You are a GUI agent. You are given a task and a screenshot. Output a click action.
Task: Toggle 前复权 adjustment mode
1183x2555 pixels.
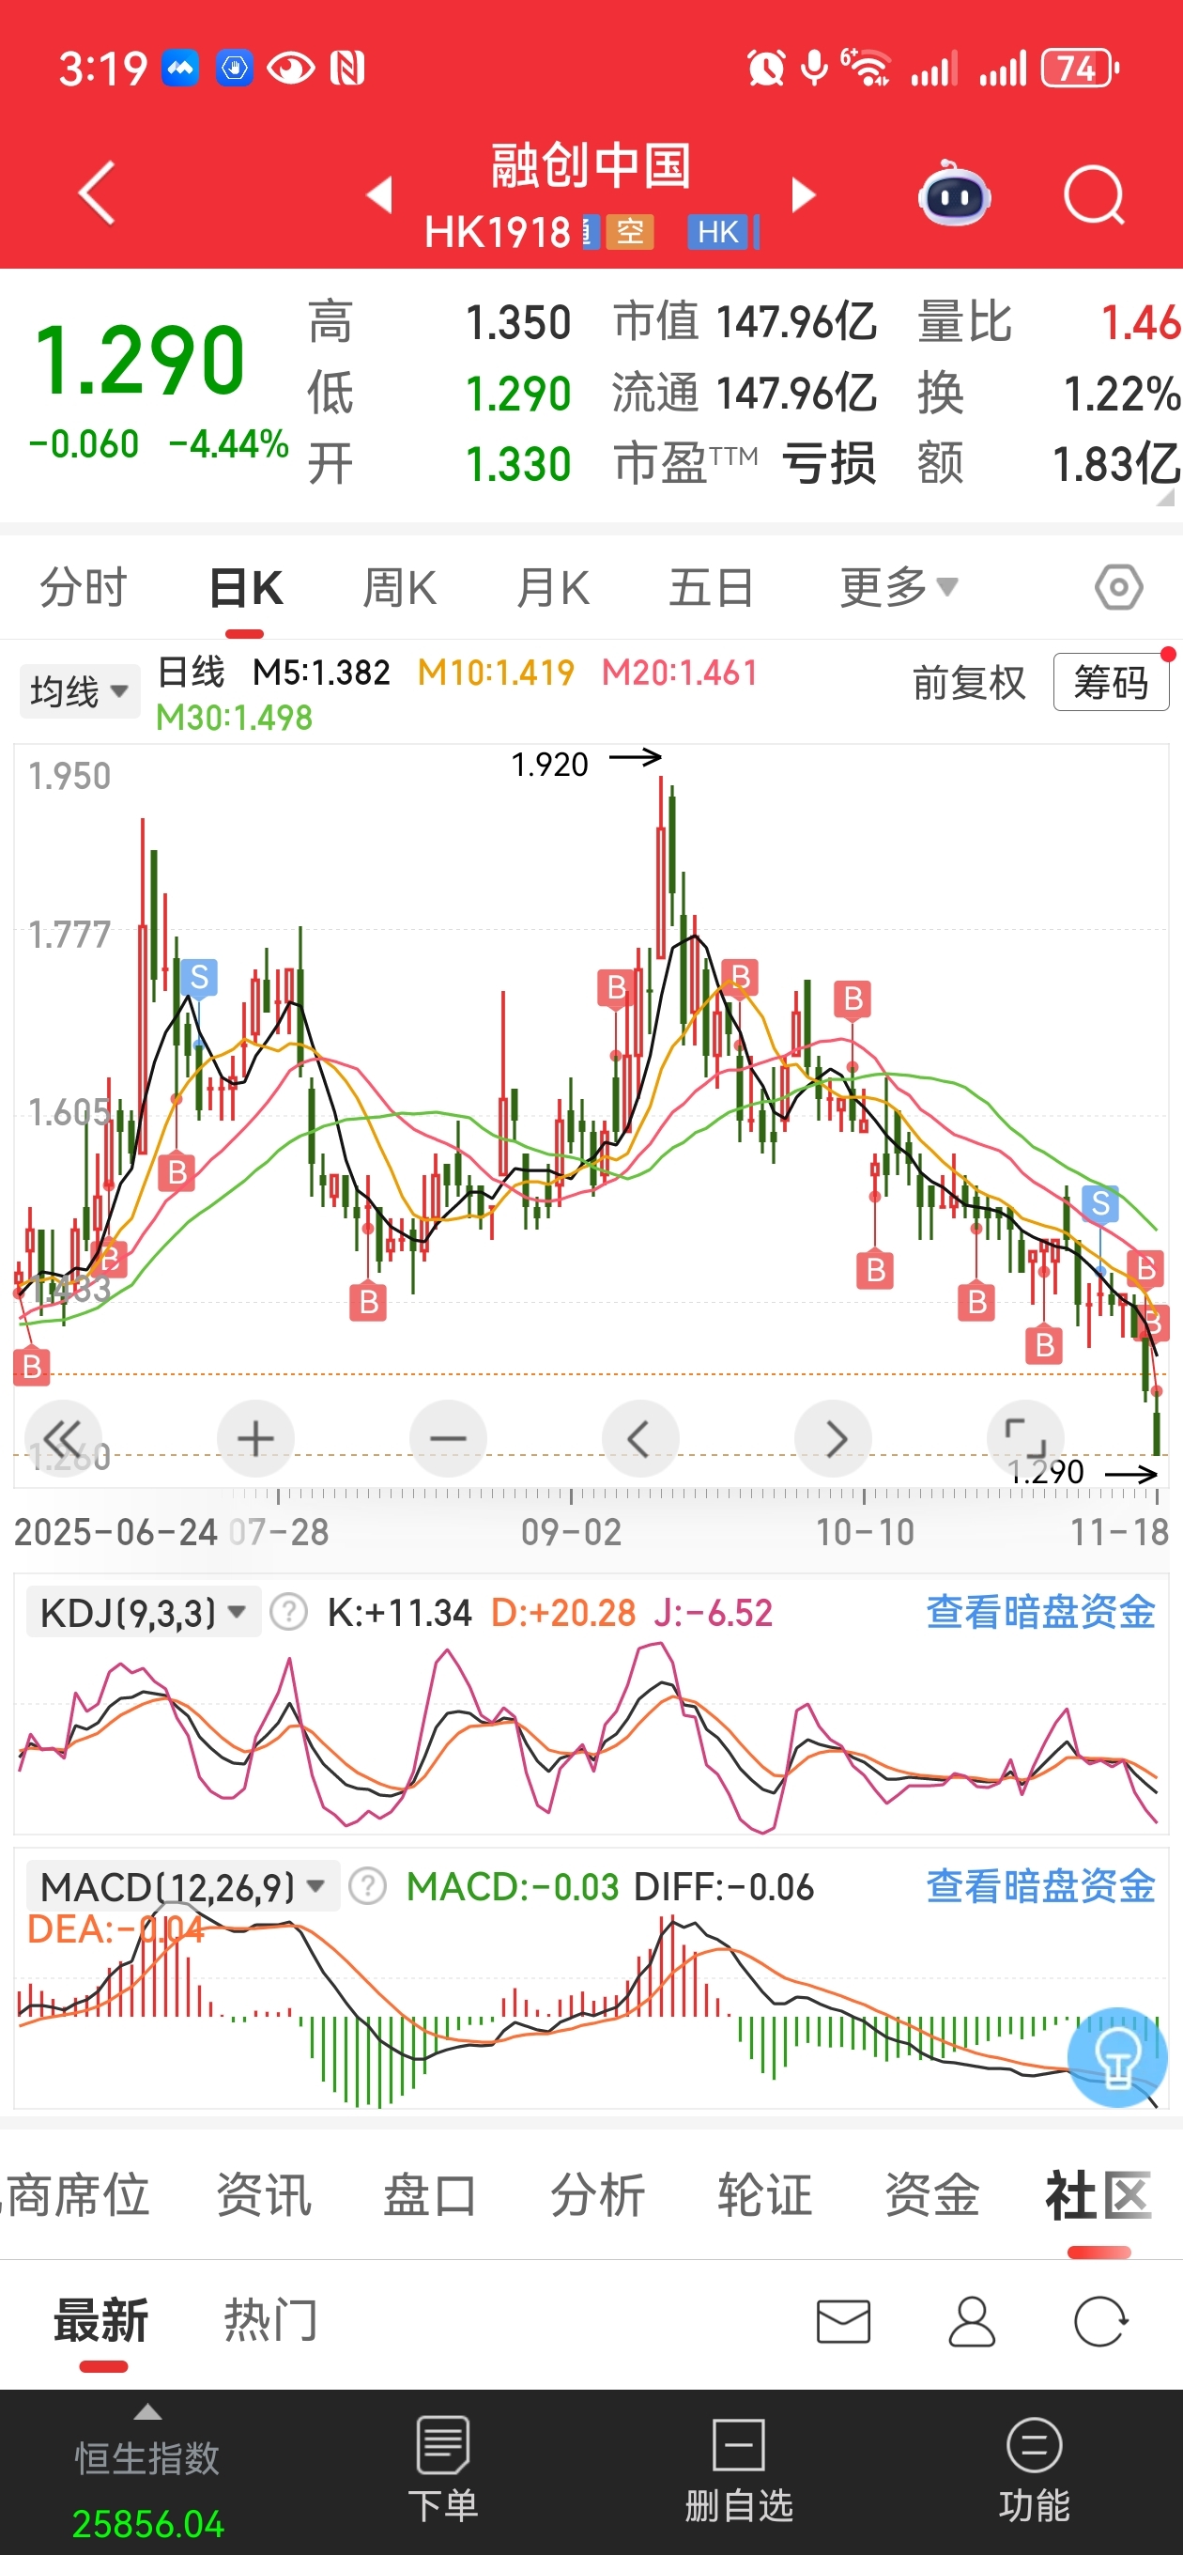coord(969,682)
